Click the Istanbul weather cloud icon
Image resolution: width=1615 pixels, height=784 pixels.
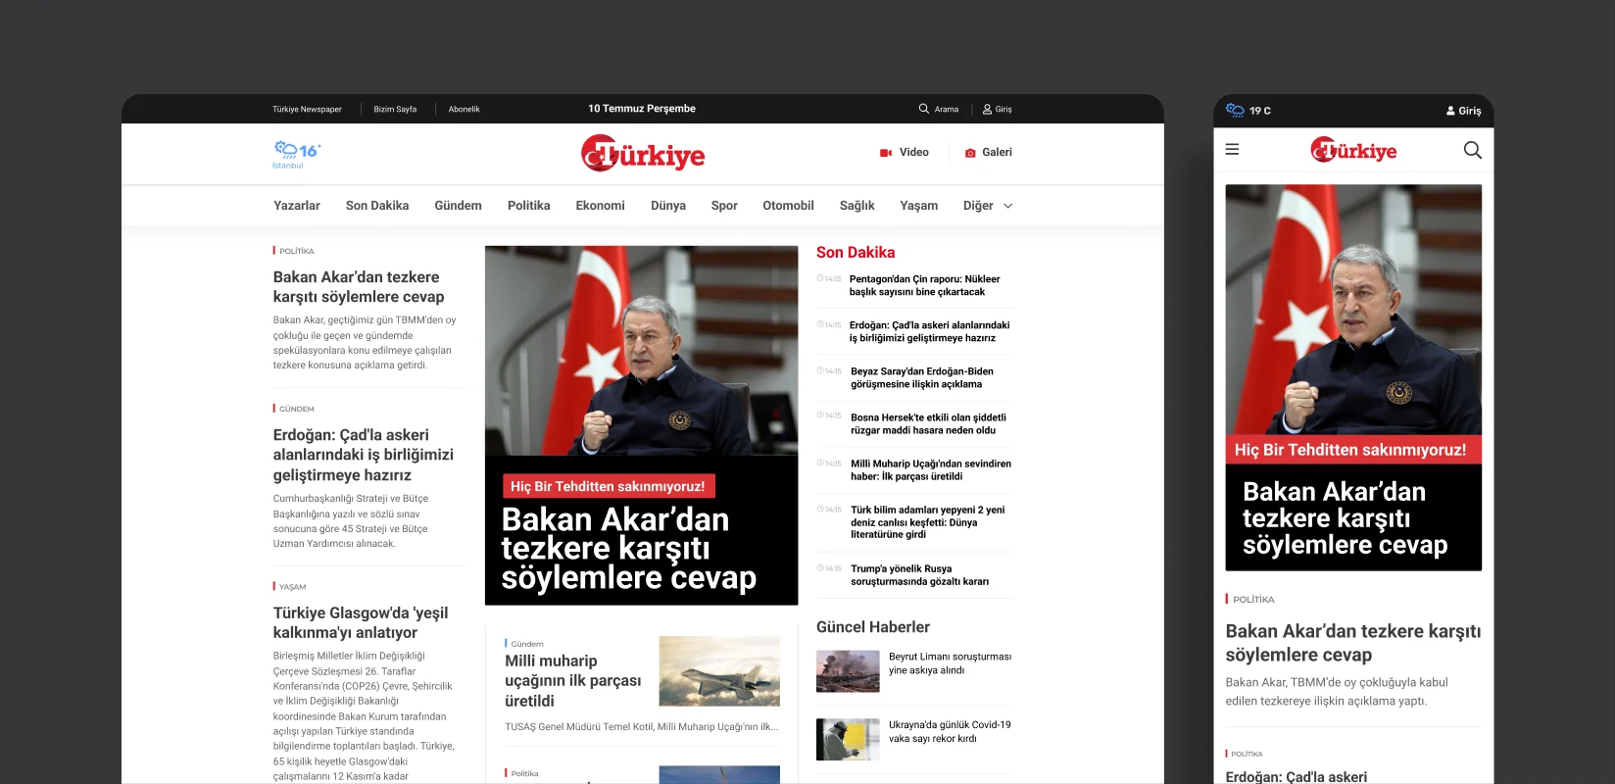285,150
